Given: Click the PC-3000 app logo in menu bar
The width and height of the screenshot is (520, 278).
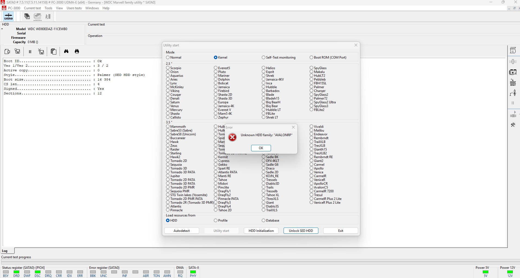Looking at the screenshot, I should 4,8.
